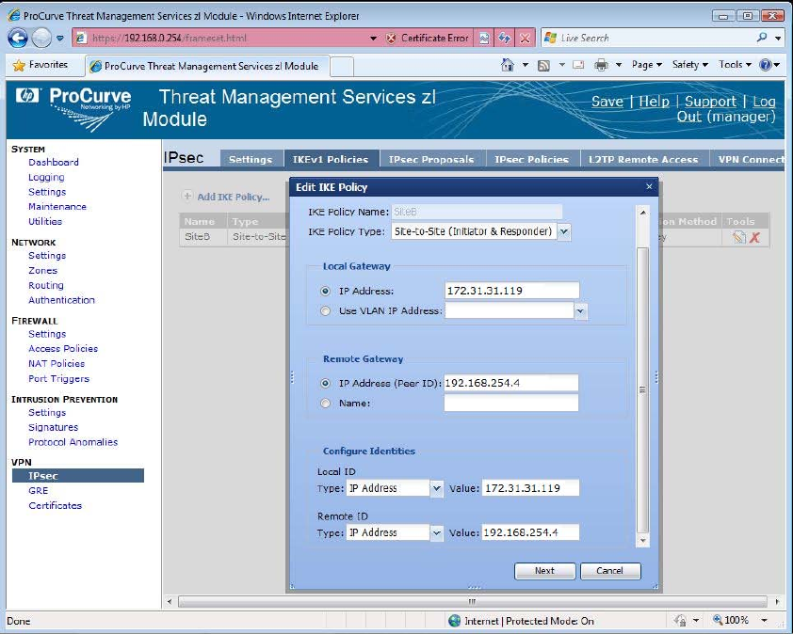Open a new empty browser tab
793x634 pixels.
click(x=342, y=66)
